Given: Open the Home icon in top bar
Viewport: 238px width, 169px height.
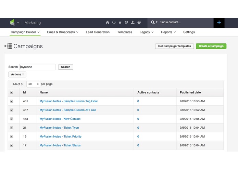Looking at the screenshot, I should point(108,23).
